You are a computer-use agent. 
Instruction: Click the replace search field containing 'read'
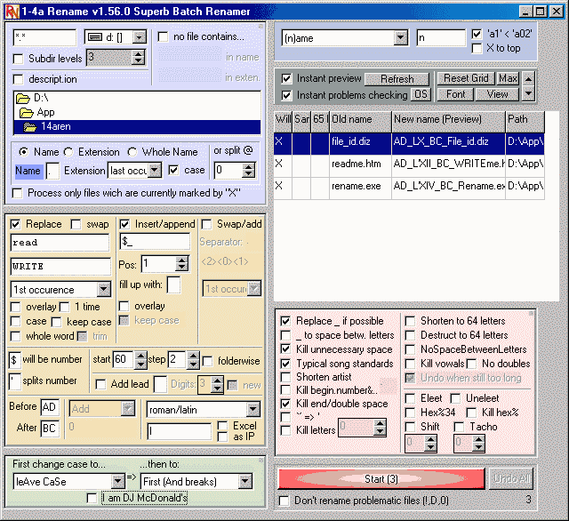[60, 243]
